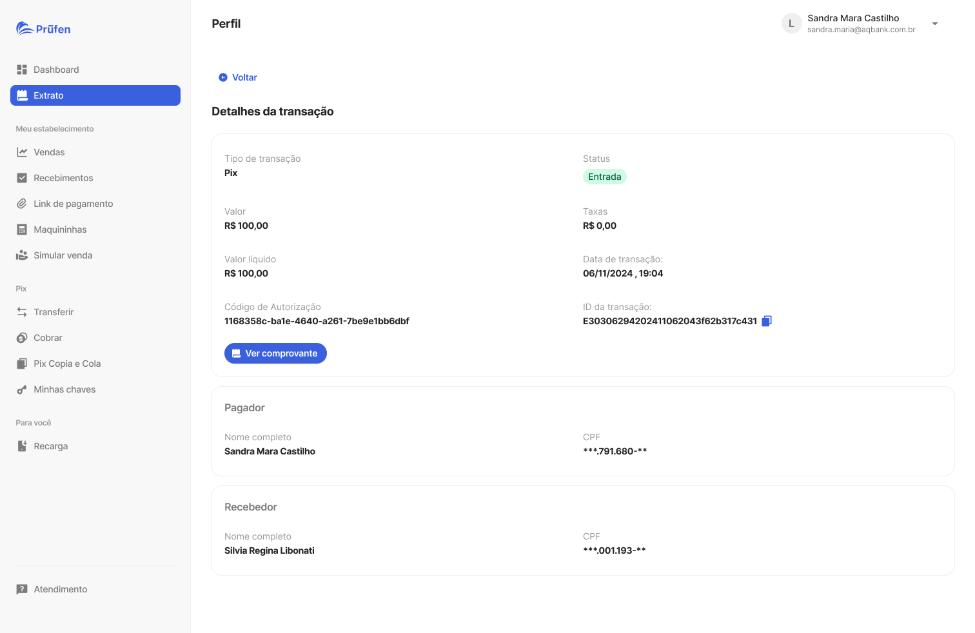Click the Link de pagamento paperclip icon
The height and width of the screenshot is (633, 975).
pyautogui.click(x=22, y=204)
